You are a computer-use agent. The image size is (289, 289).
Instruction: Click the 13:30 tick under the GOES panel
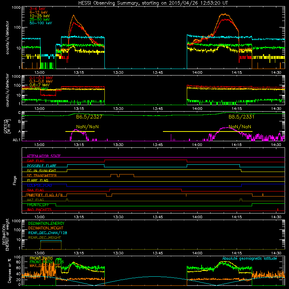click(x=118, y=145)
